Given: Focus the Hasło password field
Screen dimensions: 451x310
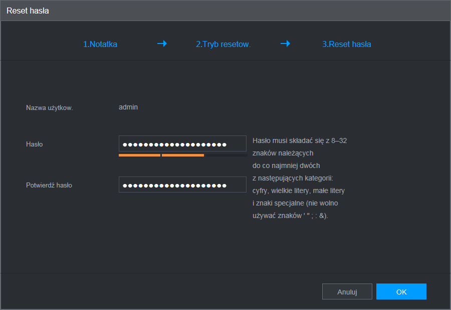Looking at the screenshot, I should (x=182, y=144).
